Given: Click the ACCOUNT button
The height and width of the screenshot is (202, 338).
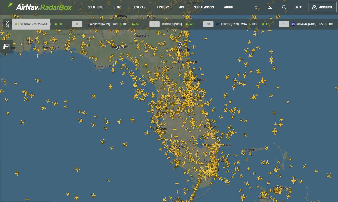Looking at the screenshot, I should [322, 7].
